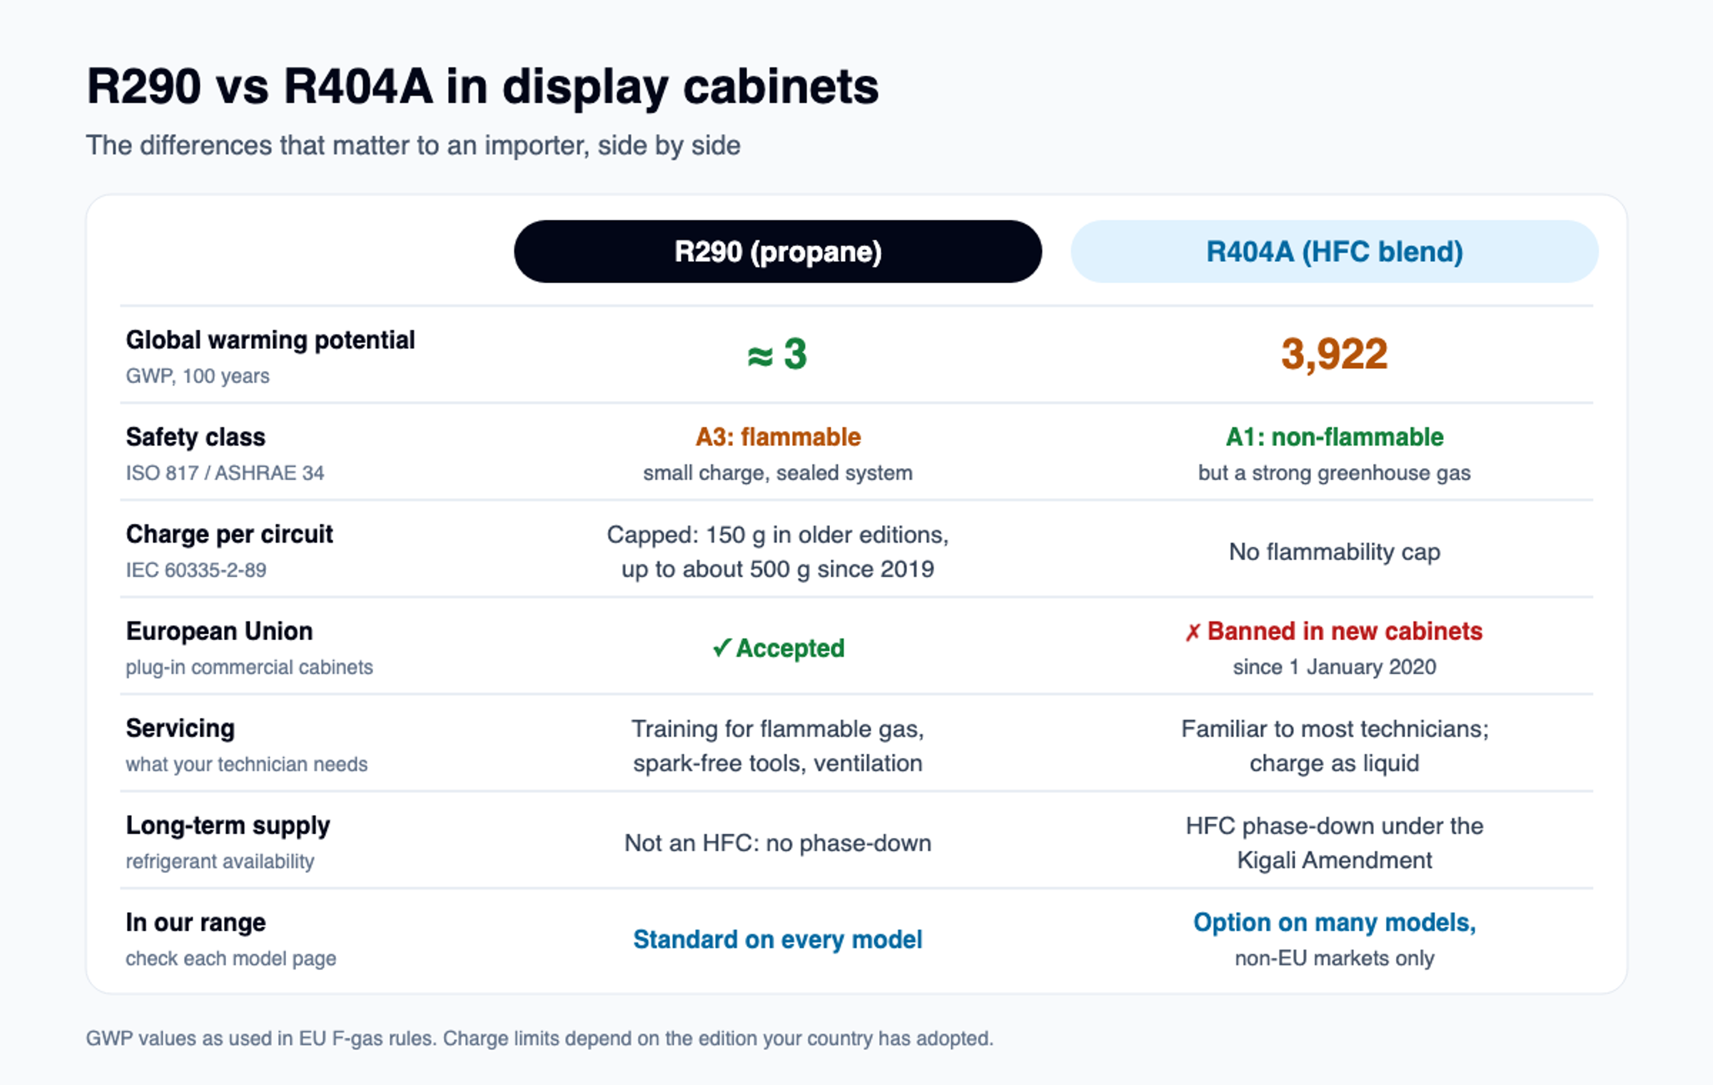Click the '3,922' GWP value

[1334, 354]
